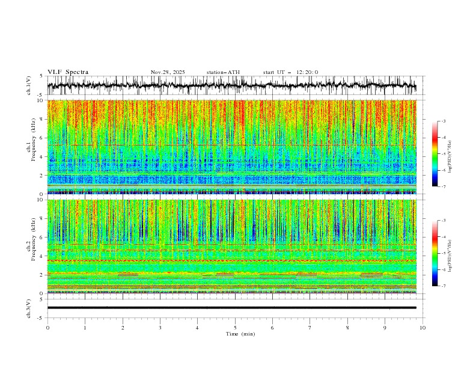The height and width of the screenshot is (368, 476).
Task: Click the ch.1 'Frequency (kHz)' axis label
Action: [34, 140]
